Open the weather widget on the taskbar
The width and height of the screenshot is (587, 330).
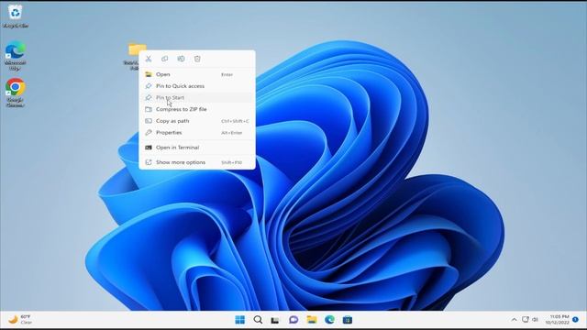(20, 320)
